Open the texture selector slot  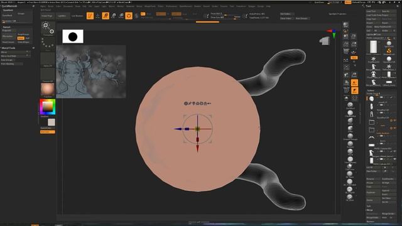[x=48, y=75]
